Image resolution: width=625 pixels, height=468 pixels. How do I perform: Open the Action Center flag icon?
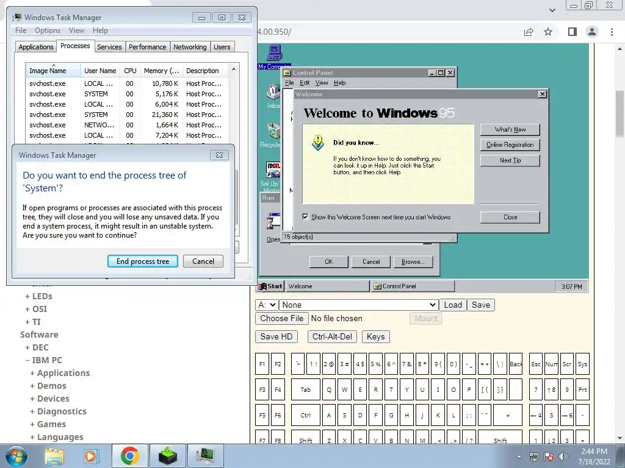pyautogui.click(x=549, y=457)
